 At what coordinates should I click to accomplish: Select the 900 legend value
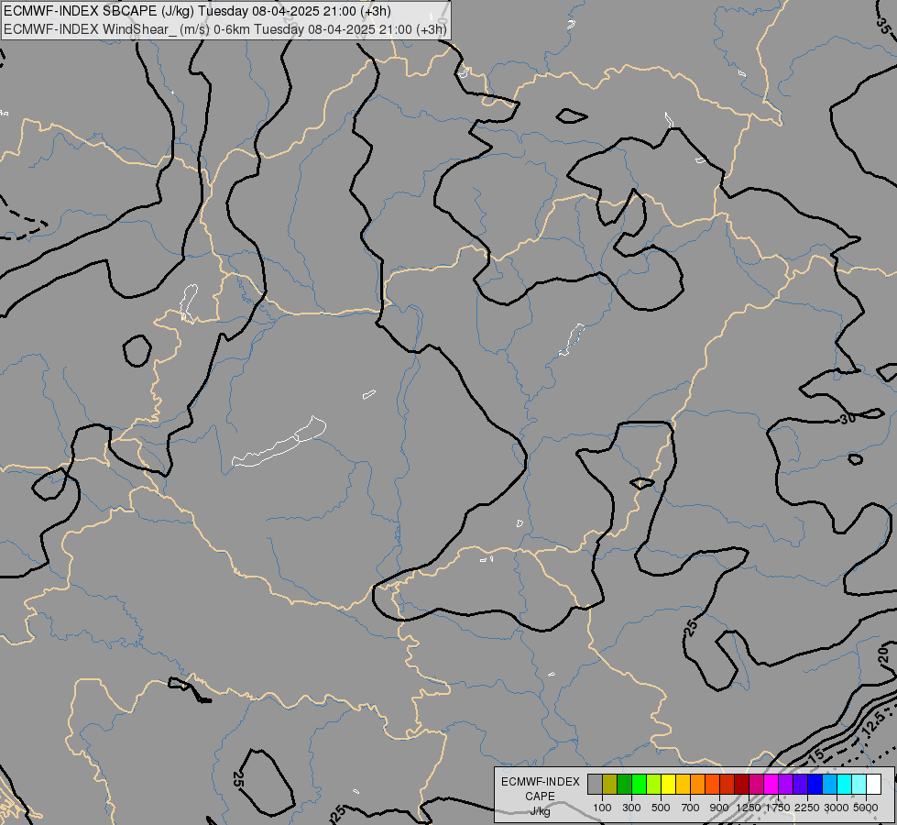coord(719,808)
